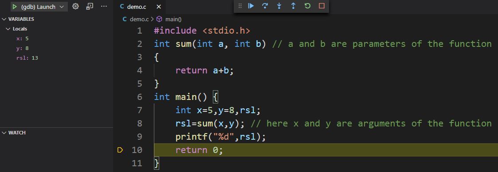
Task: Click 'return a+b;' on line 4
Action: click(204, 70)
